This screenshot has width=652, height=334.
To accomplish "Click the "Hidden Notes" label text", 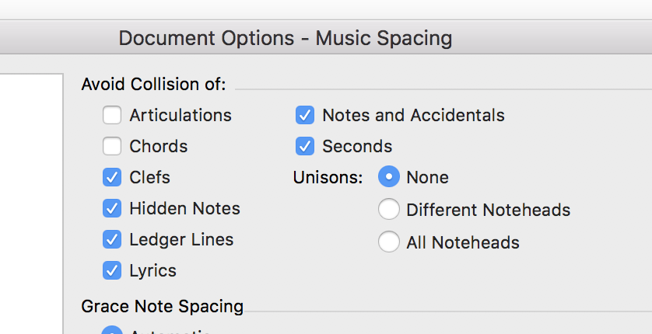I will point(184,208).
